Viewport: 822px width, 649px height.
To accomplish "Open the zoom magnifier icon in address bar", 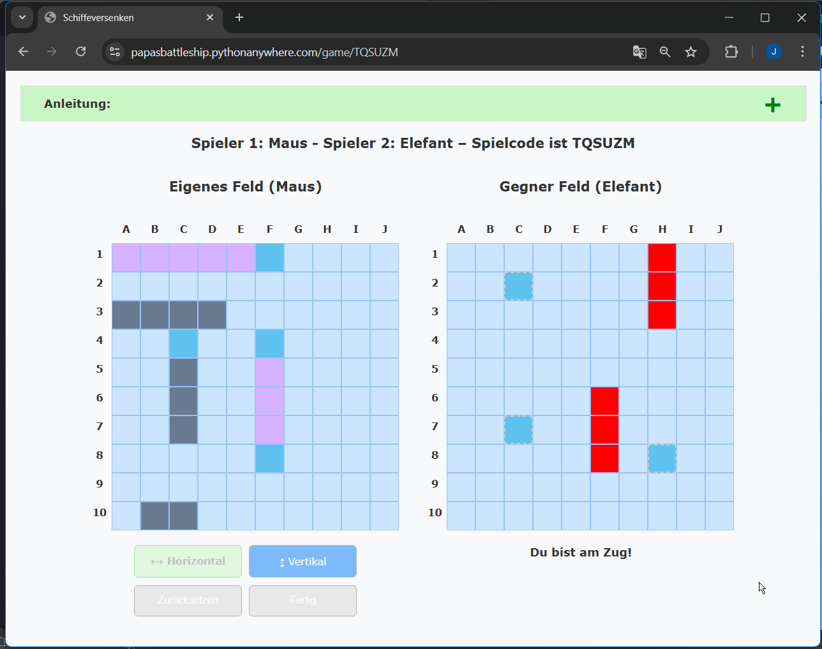I will [665, 52].
